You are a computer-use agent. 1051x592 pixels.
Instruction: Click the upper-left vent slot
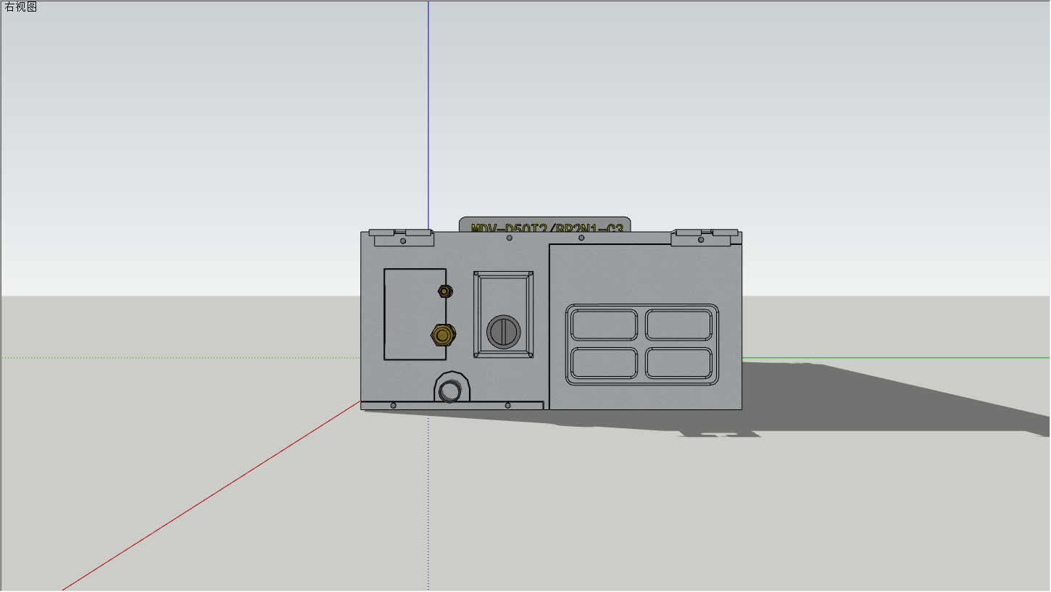pyautogui.click(x=604, y=325)
